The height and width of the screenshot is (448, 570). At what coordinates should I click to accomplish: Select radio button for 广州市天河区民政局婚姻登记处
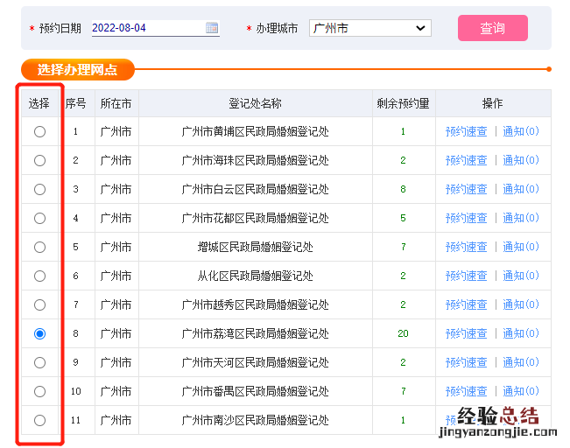click(x=39, y=362)
